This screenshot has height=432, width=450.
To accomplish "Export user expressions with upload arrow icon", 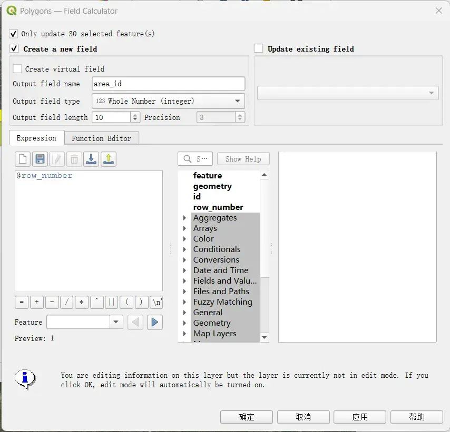I will [x=109, y=159].
